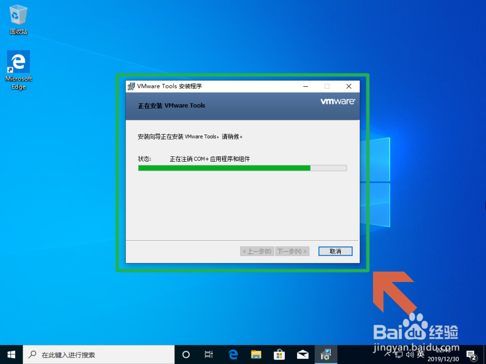Screen dimensions: 486x364
Task: Click the network tray icon
Action: tap(399, 354)
